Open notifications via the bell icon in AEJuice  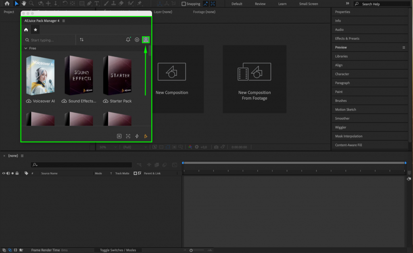(128, 40)
